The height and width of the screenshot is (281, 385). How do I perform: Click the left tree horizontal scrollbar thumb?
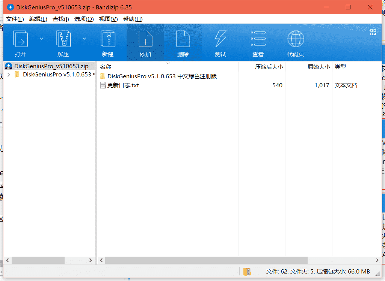tap(38, 260)
